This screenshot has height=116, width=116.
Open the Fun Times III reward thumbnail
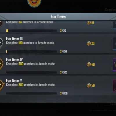114,43
